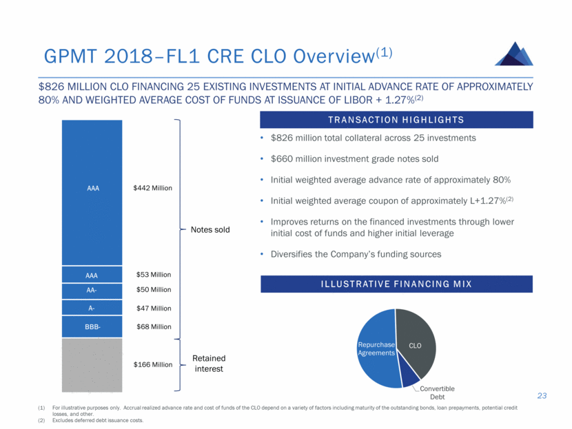The height and width of the screenshot is (429, 572).
Task: Select the large AAA $442 Million bar segment
Action: coord(92,192)
